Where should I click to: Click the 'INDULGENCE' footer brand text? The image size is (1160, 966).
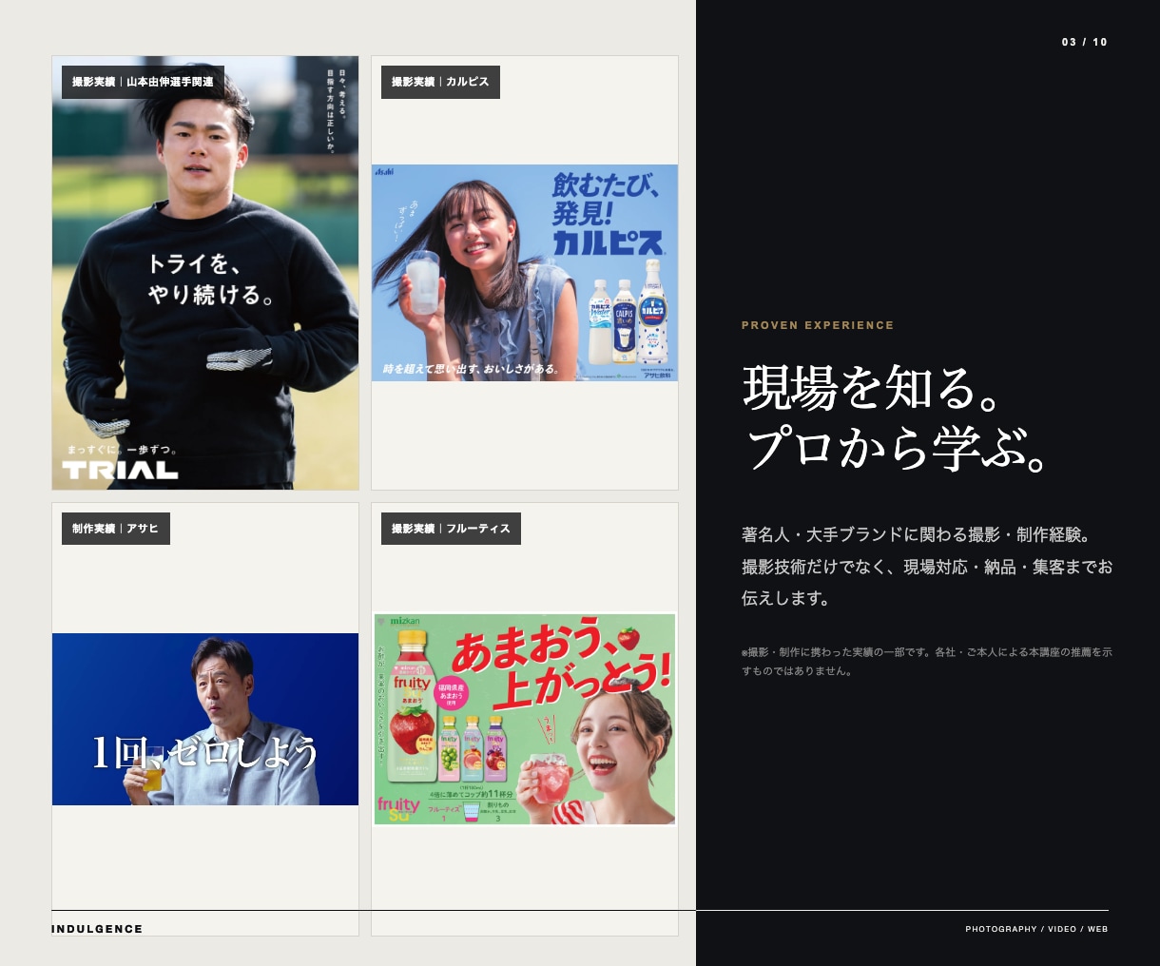tap(97, 929)
